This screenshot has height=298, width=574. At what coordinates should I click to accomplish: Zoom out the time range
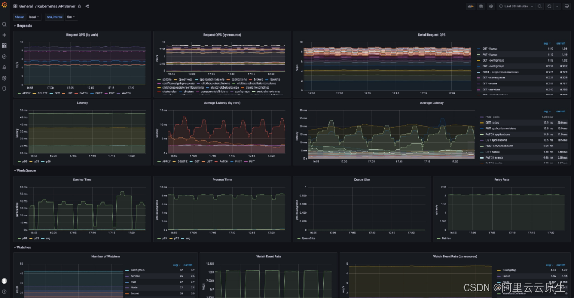point(539,6)
